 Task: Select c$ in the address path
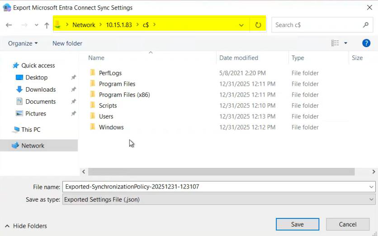tap(146, 25)
